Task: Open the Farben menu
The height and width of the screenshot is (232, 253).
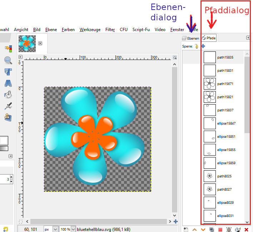Action: (x=68, y=30)
